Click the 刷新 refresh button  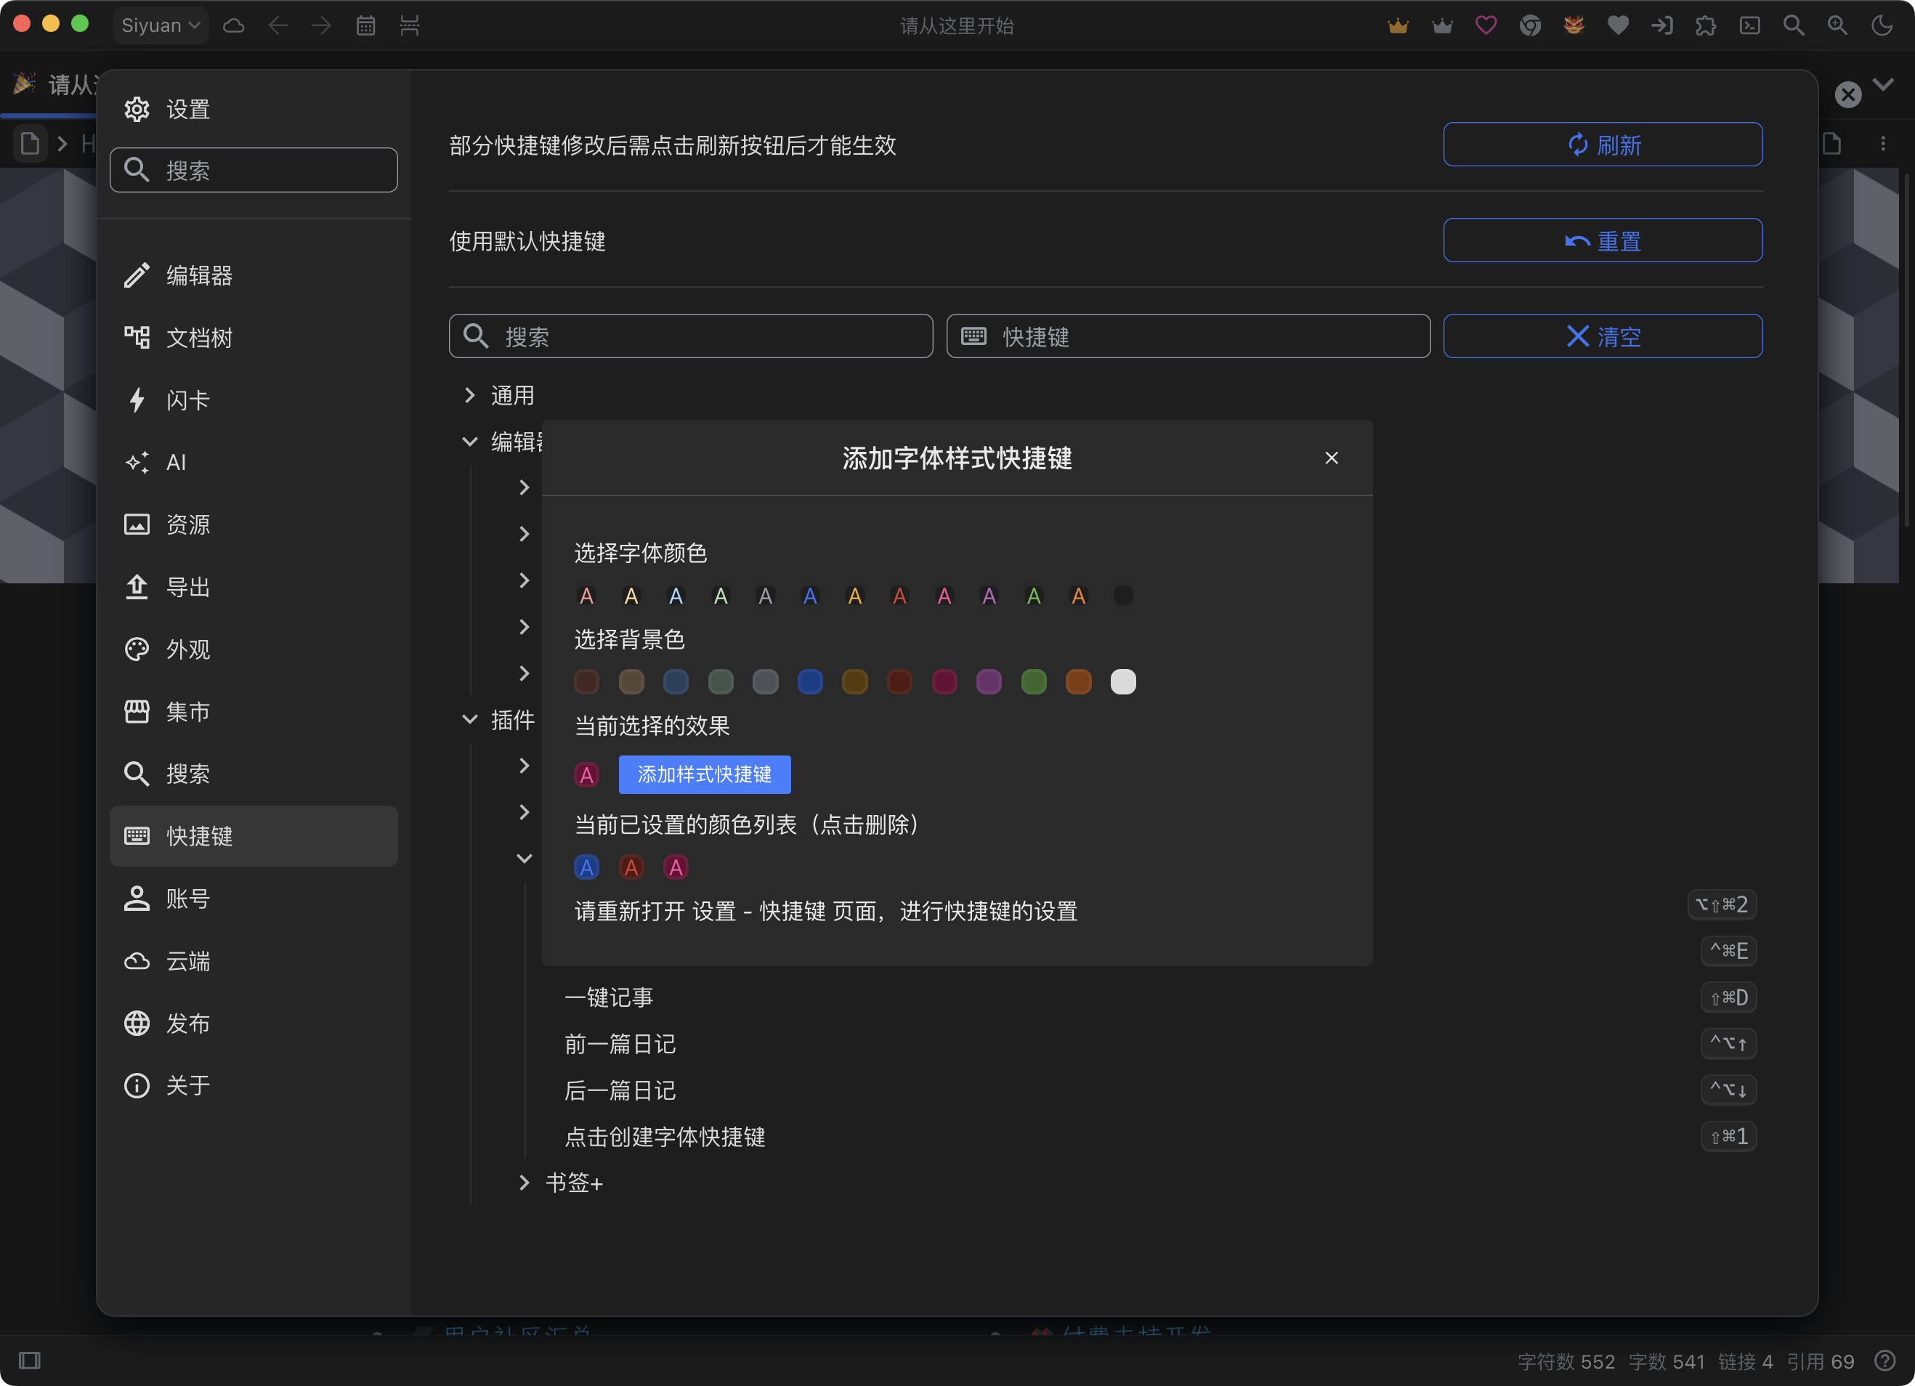click(x=1602, y=145)
